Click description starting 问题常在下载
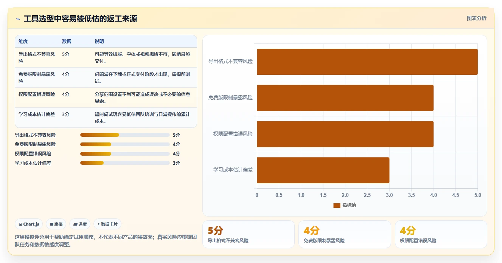This screenshot has height=263, width=502. 143,77
